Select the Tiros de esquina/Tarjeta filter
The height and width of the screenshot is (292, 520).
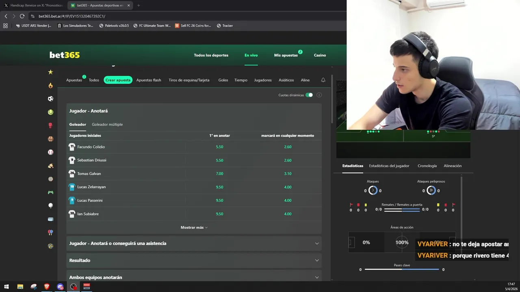[189, 80]
